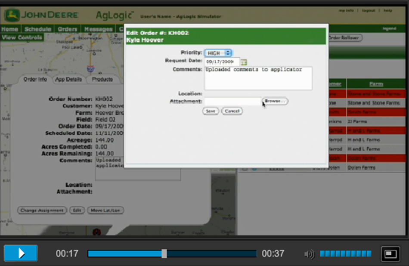Open the Priority dropdown set to HIGH
409x266 pixels.
tap(218, 53)
